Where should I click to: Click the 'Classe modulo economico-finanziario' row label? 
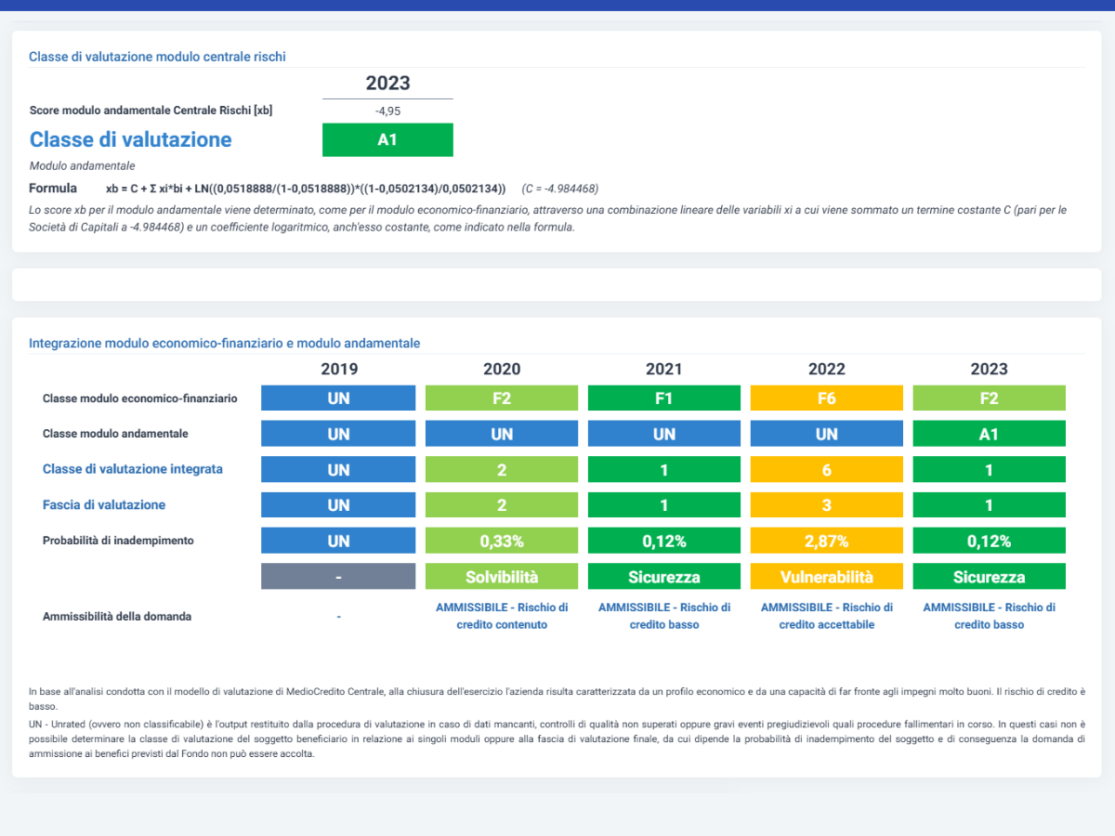(x=139, y=398)
